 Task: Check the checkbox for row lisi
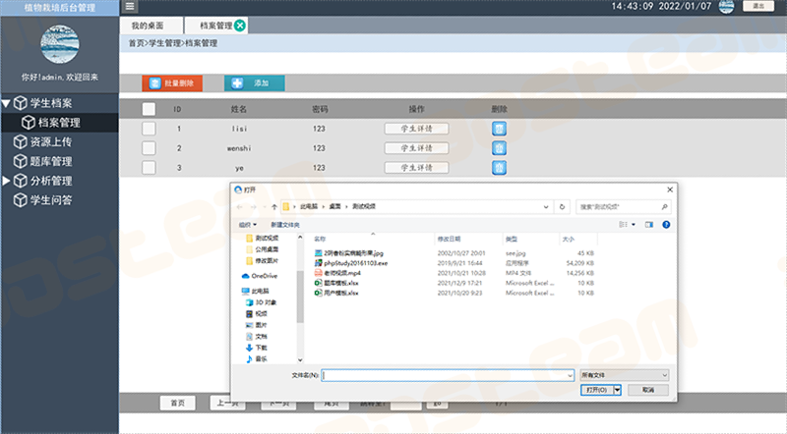tap(149, 129)
